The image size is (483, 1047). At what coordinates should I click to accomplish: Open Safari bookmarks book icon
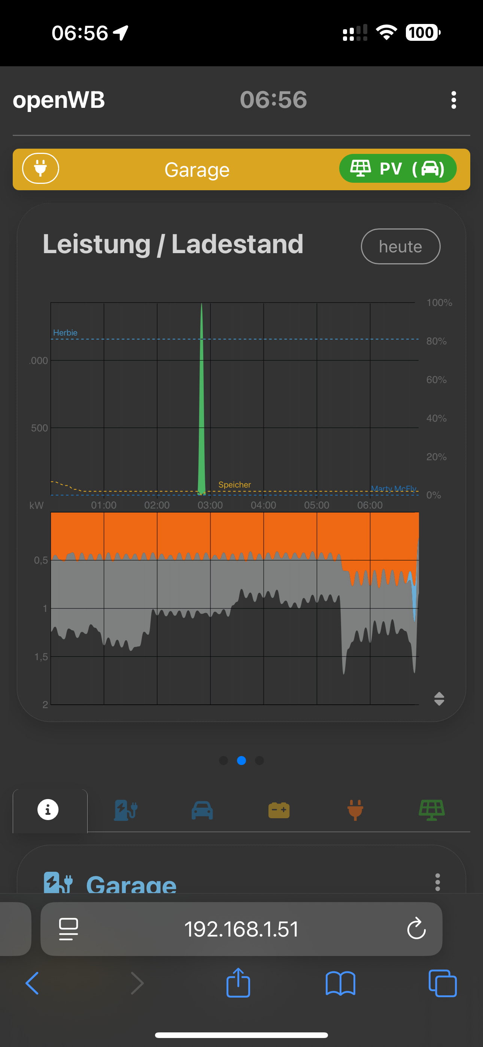click(340, 984)
